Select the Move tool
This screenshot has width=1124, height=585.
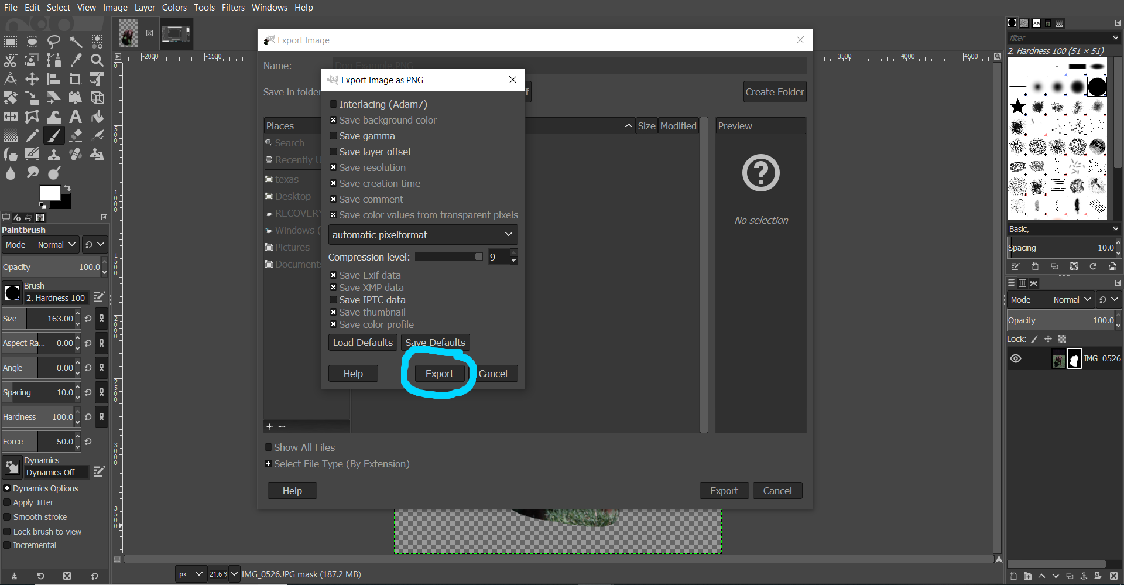tap(32, 79)
